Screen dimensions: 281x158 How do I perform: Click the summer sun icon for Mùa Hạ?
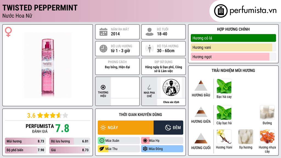(x=145, y=141)
